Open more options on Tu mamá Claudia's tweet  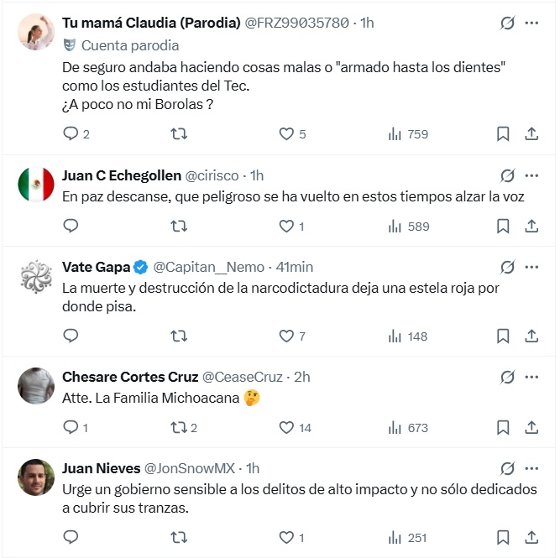531,23
